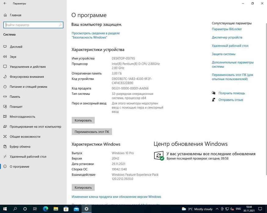The height and width of the screenshot is (213, 267).
Task: Open Переименовать этот ПК (для опытных пользователей)
Action: pos(233,77)
